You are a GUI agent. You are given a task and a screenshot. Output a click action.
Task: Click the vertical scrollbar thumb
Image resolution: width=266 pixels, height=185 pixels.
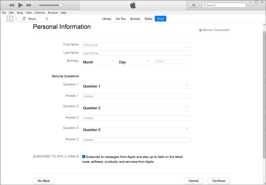pyautogui.click(x=264, y=95)
